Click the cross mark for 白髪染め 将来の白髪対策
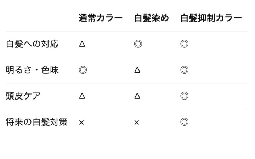The width and height of the screenshot is (255, 159). tap(137, 123)
